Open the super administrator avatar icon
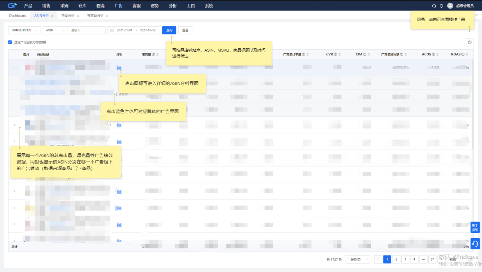Viewport: 482px width, 272px height. 450,6
